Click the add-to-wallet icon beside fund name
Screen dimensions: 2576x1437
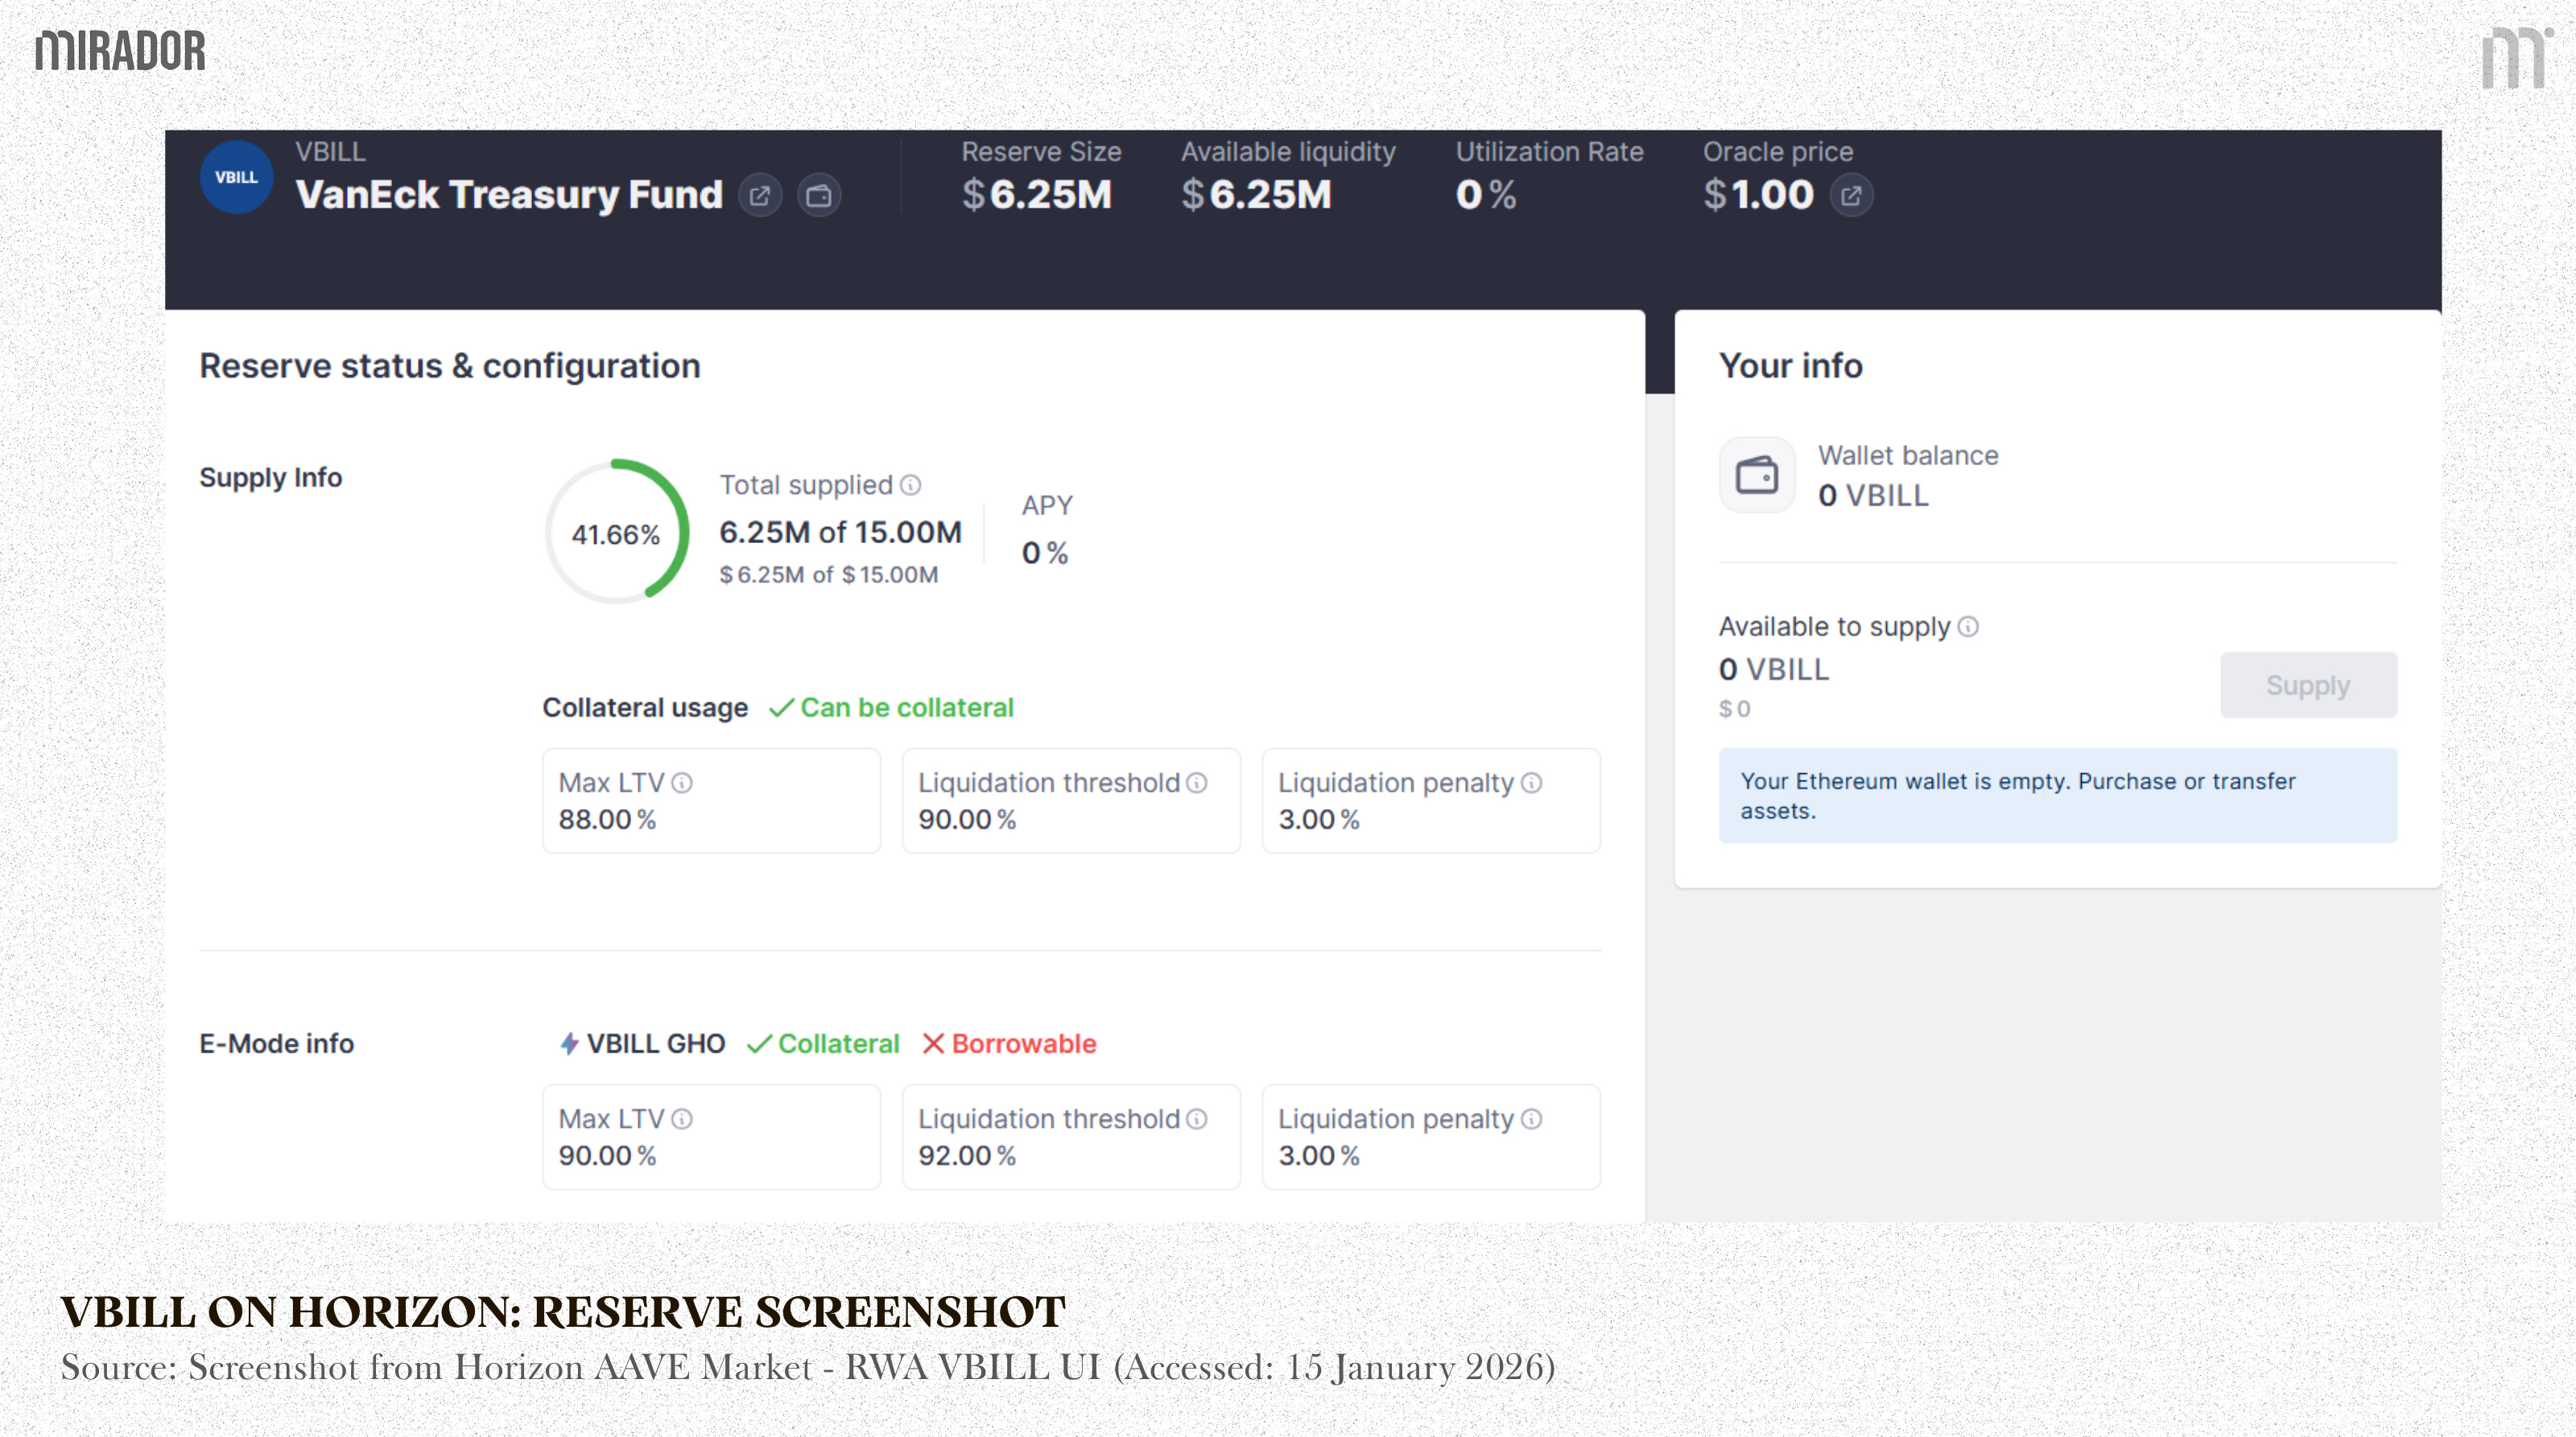[819, 195]
